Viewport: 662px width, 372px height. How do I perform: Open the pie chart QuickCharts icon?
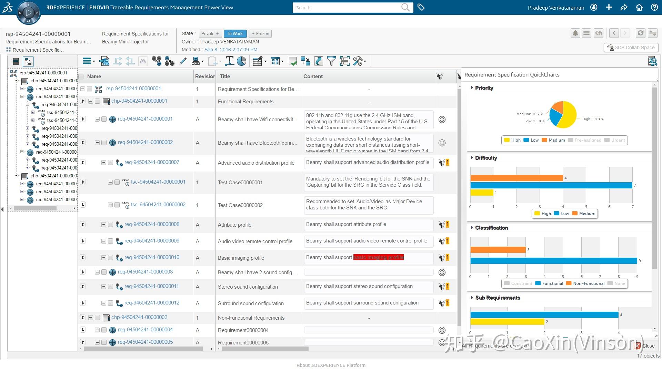(x=242, y=61)
